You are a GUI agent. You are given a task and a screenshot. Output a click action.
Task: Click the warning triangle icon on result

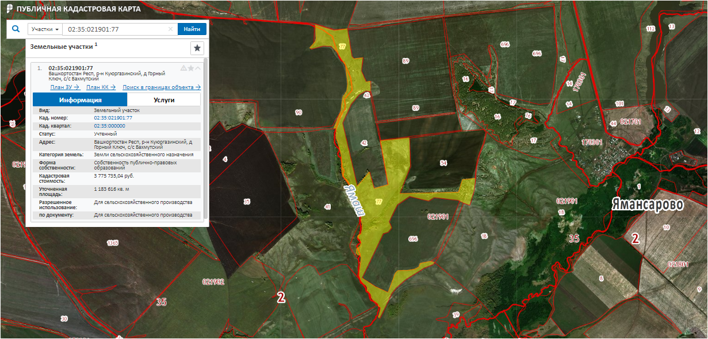coord(183,68)
